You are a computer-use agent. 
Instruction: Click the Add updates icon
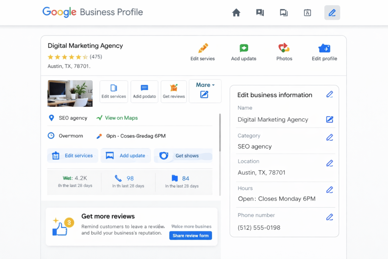pyautogui.click(x=244, y=48)
